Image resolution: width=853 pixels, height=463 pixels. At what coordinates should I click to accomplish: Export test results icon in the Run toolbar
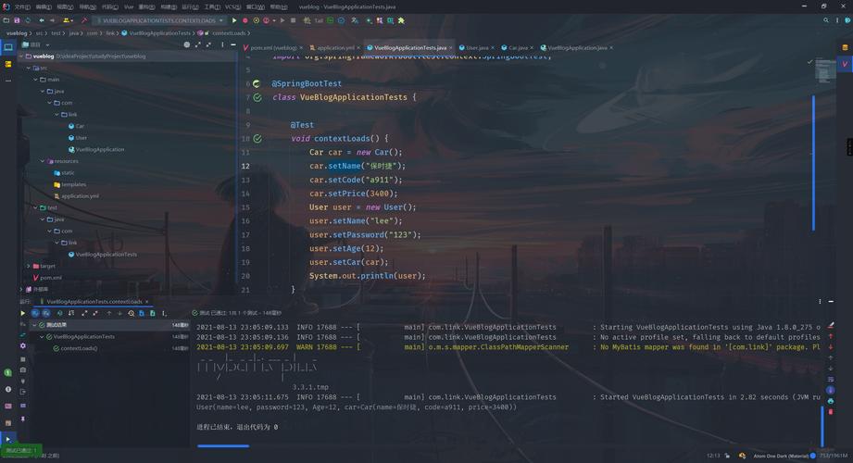pos(152,313)
